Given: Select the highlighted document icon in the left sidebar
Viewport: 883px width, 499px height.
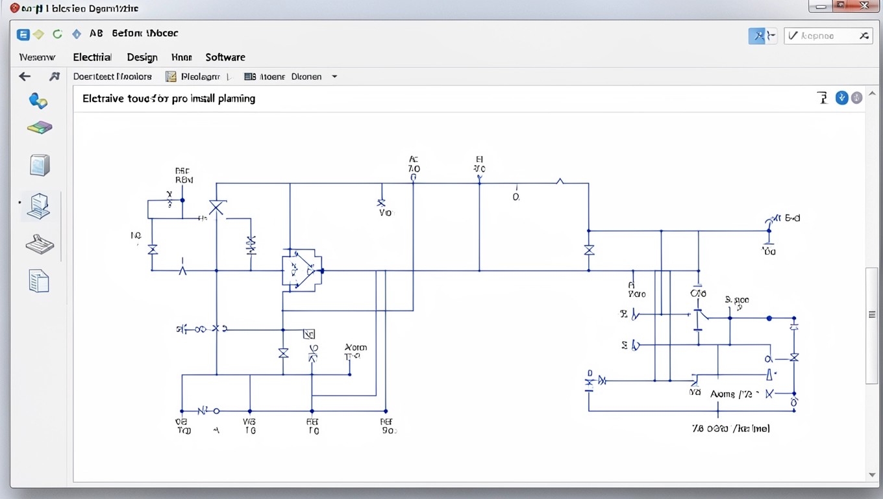Looking at the screenshot, I should click(x=39, y=206).
